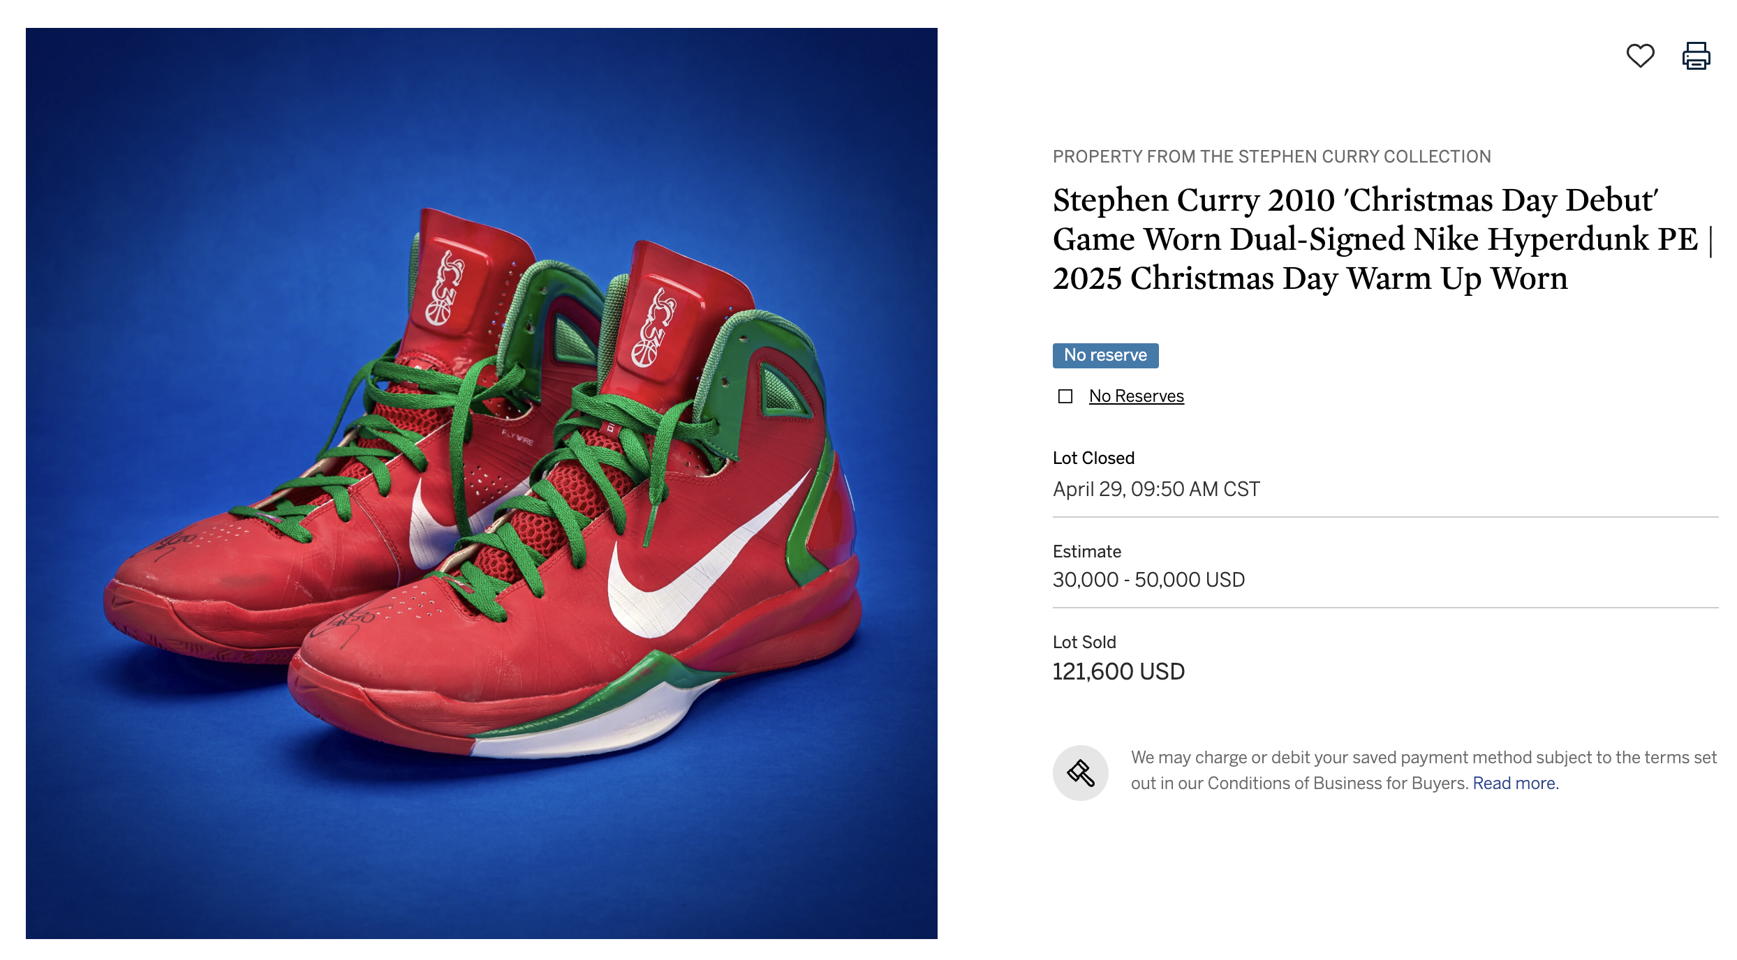Save this lot with the heart icon
Viewport: 1737px width, 960px height.
(x=1640, y=56)
